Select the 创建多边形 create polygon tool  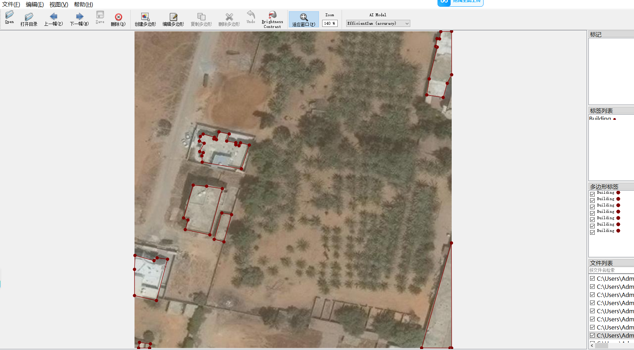click(145, 19)
